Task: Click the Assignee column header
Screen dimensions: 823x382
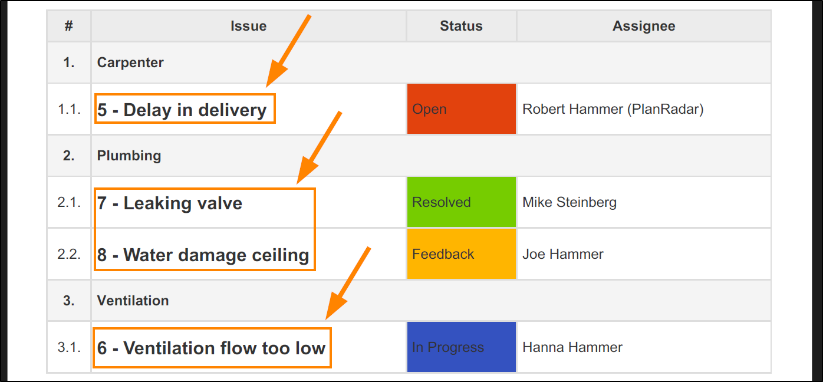Action: click(644, 26)
